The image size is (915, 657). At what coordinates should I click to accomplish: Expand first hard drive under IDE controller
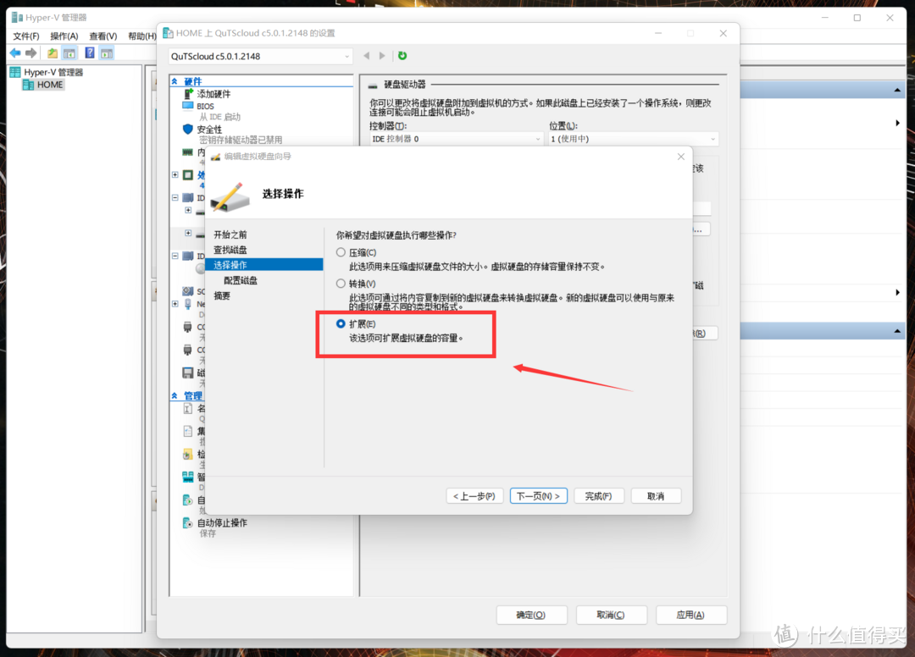point(188,210)
